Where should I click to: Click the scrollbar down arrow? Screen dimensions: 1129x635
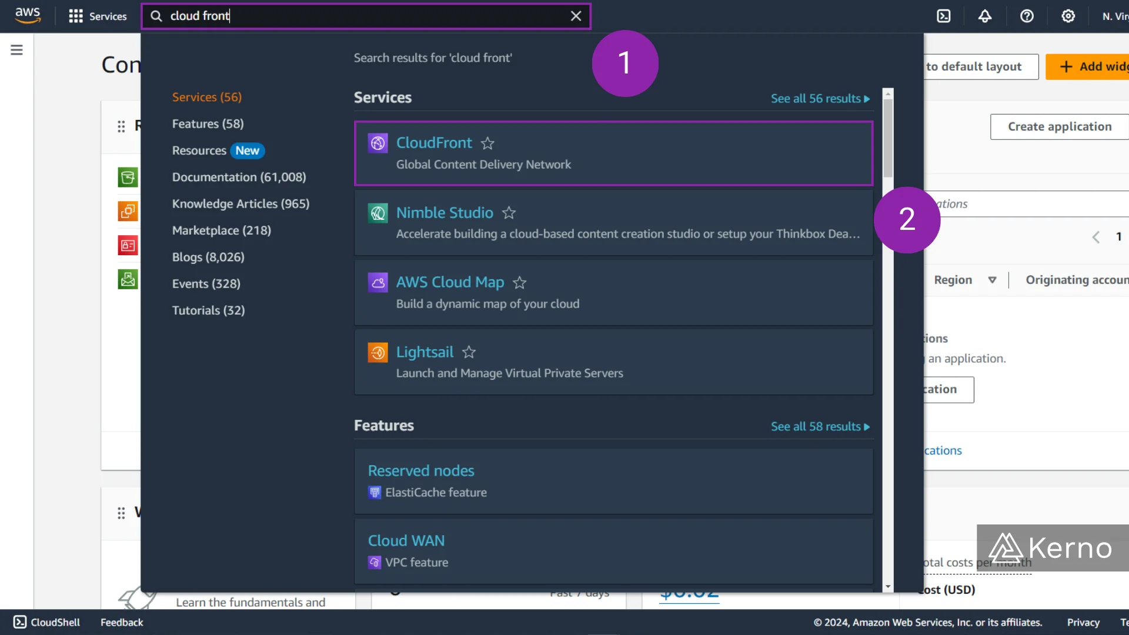click(888, 587)
